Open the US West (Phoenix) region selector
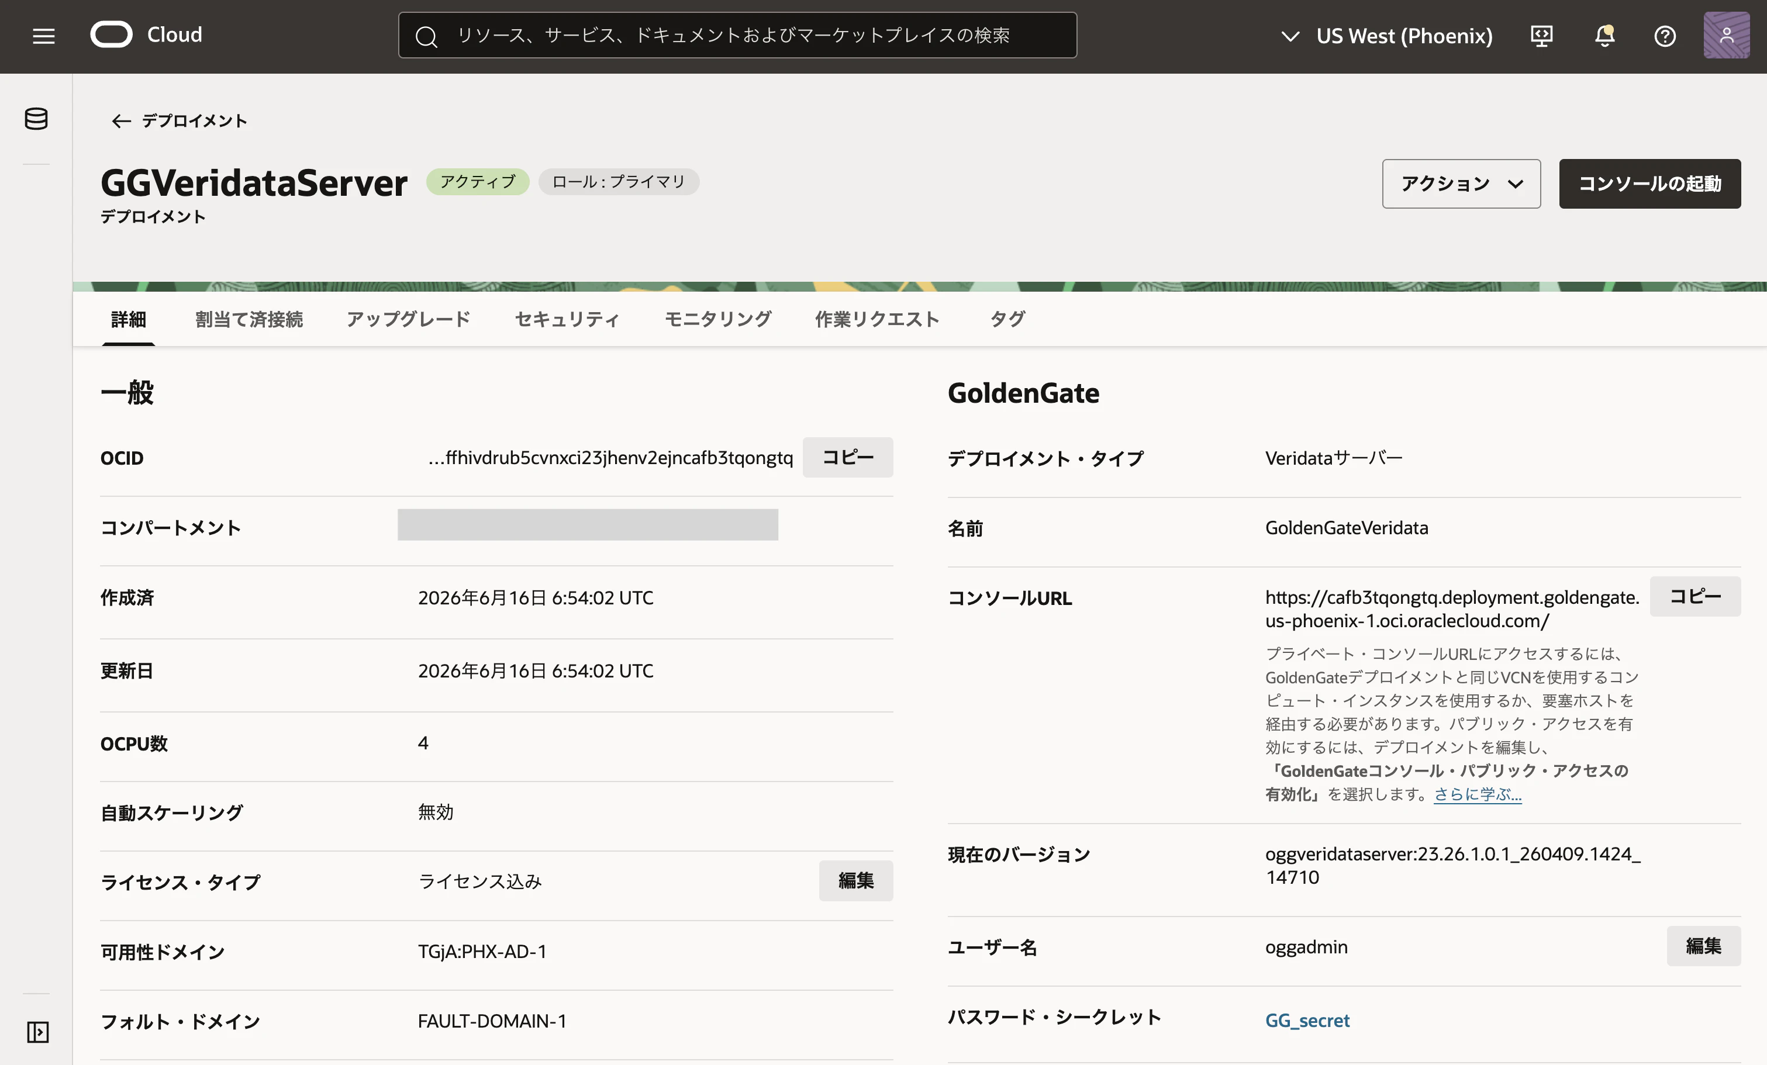The image size is (1767, 1065). coord(1387,36)
